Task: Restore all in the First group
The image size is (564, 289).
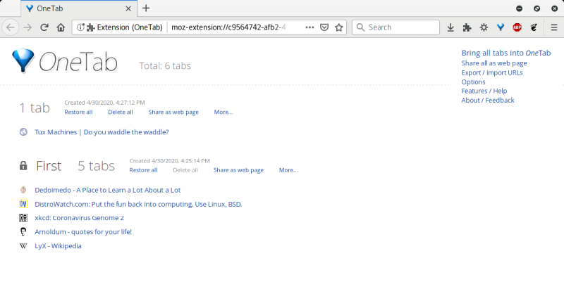Action: 143,170
